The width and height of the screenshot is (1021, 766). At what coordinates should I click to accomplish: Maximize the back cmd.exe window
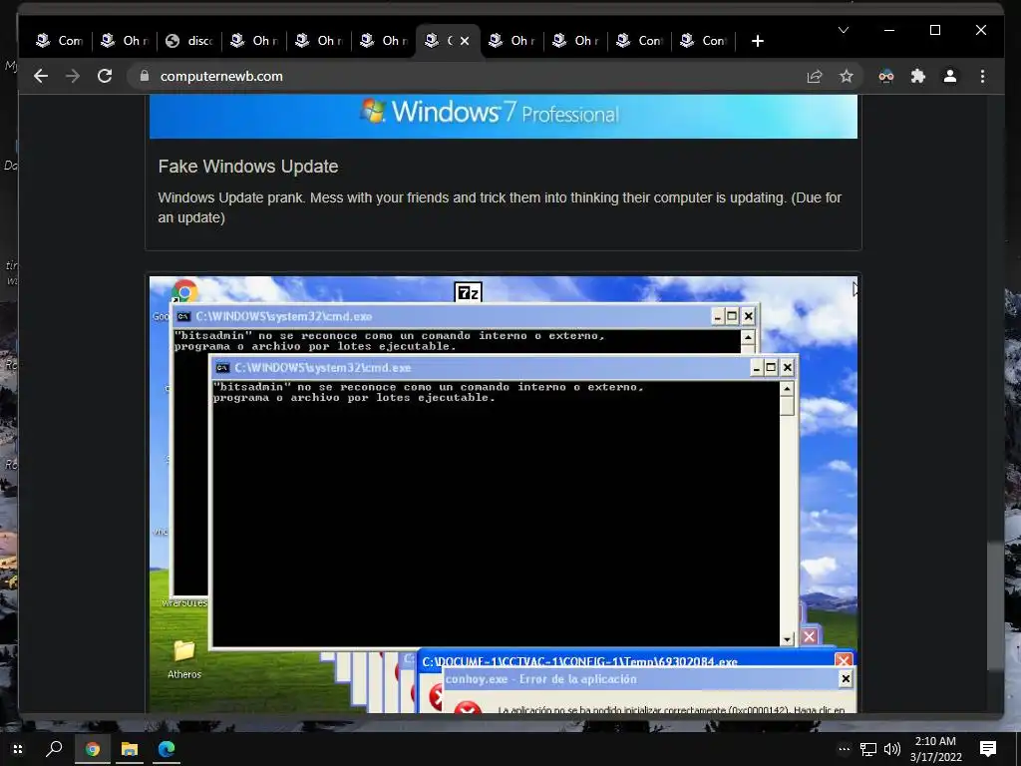[x=732, y=316]
